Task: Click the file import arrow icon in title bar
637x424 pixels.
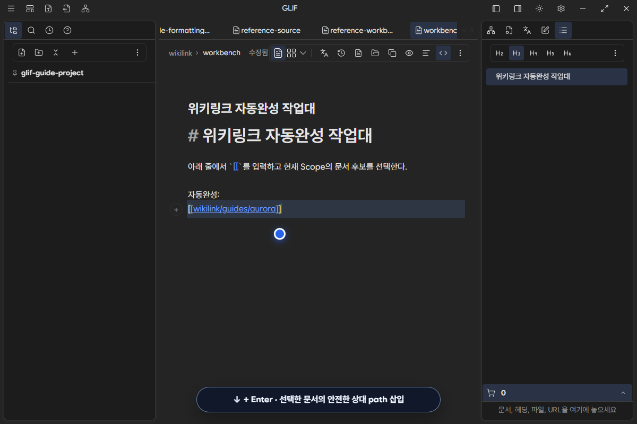Action: (x=66, y=8)
